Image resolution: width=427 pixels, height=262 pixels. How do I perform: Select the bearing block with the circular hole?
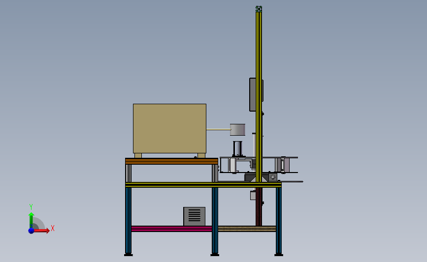click(272, 177)
